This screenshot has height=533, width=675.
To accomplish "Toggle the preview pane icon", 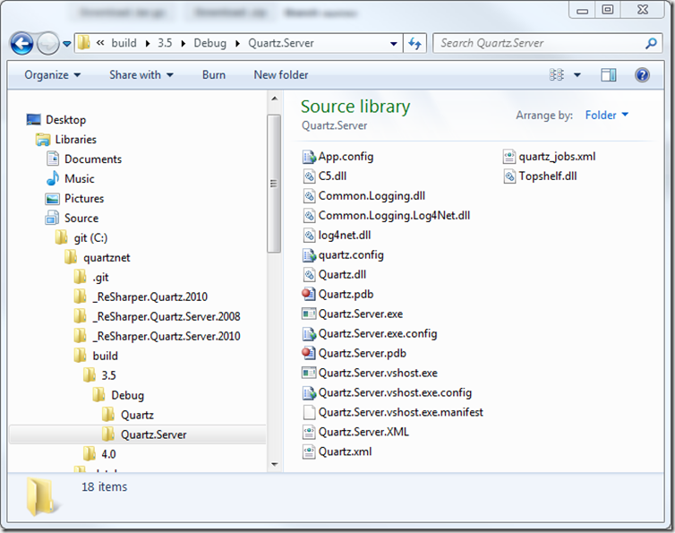I will point(608,75).
